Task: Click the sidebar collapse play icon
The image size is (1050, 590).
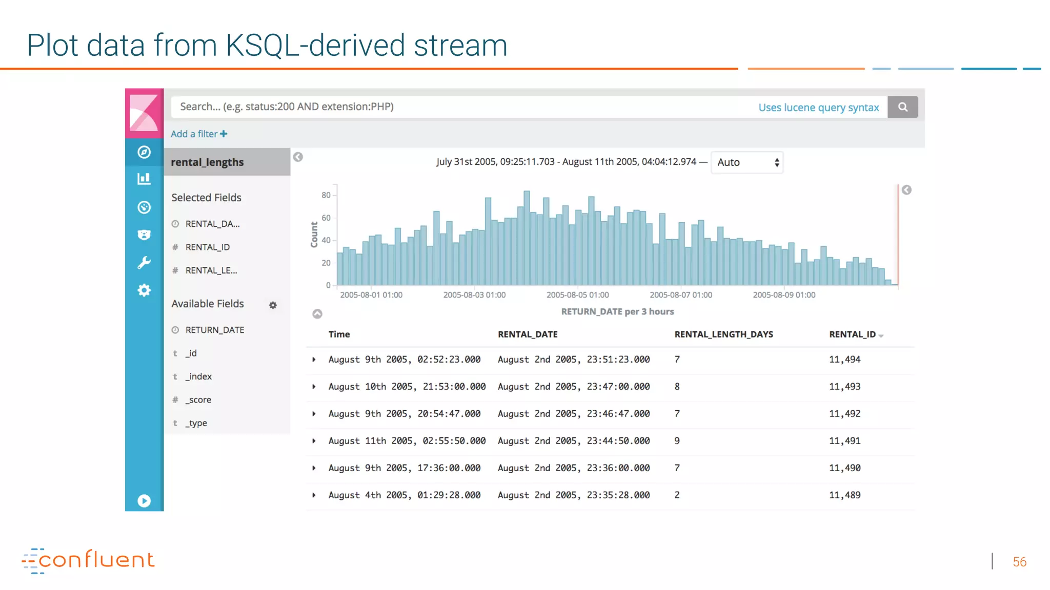Action: click(144, 501)
